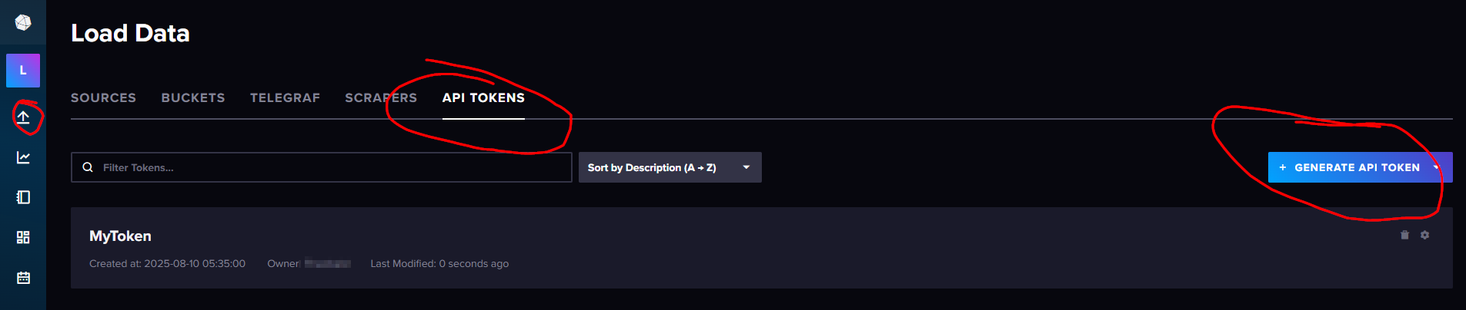The width and height of the screenshot is (1466, 310).
Task: Open the Sort by Description dropdown
Action: [x=670, y=167]
